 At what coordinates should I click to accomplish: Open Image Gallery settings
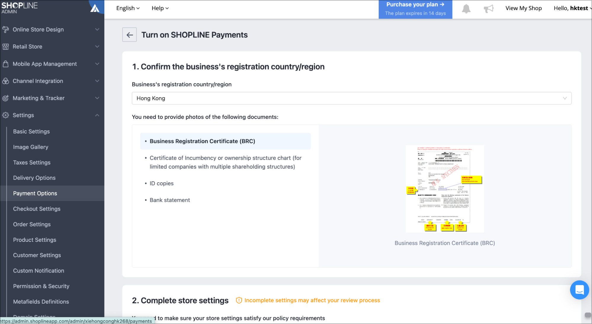[31, 147]
